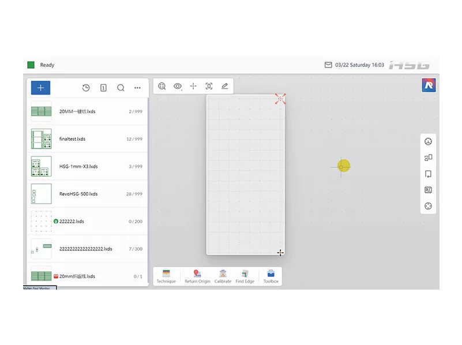This screenshot has width=462, height=345.
Task: Click the HSG-1mm-X3.lxds thumbnail
Action: pos(41,166)
